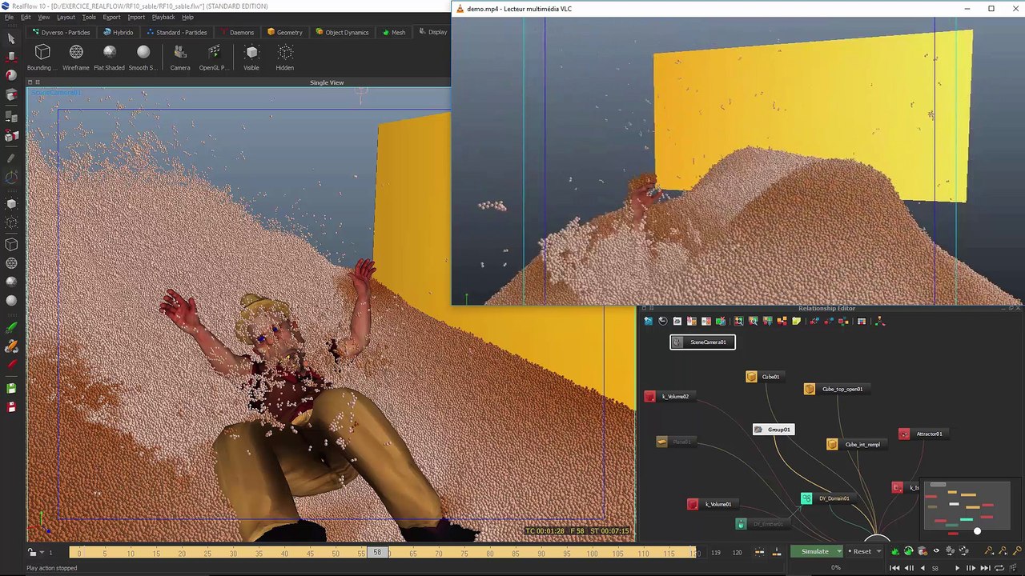Click the timeline lock icon
Viewport: 1025px width, 576px height.
pos(32,552)
